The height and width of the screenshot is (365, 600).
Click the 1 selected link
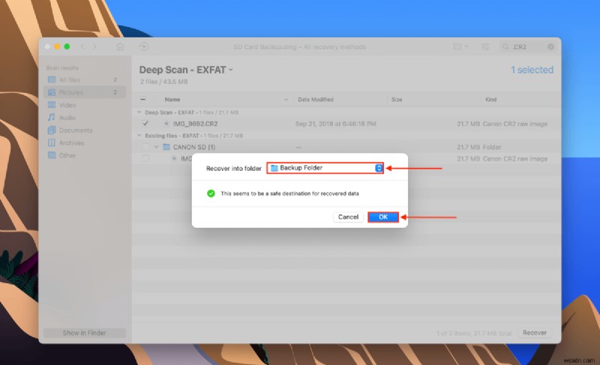point(532,70)
